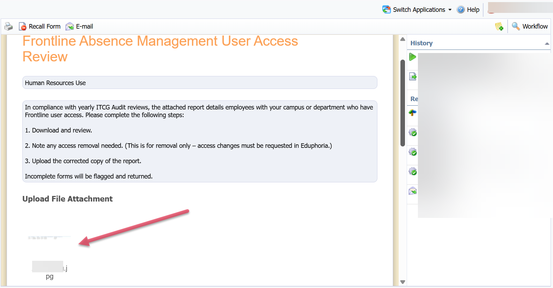Click the attached .jpg file name
Screen dimensions: 553x288
[50, 272]
